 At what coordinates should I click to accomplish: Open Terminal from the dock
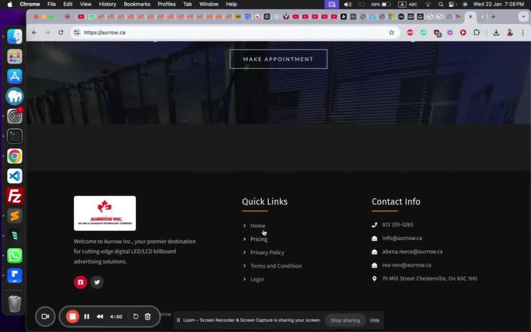[x=14, y=136]
